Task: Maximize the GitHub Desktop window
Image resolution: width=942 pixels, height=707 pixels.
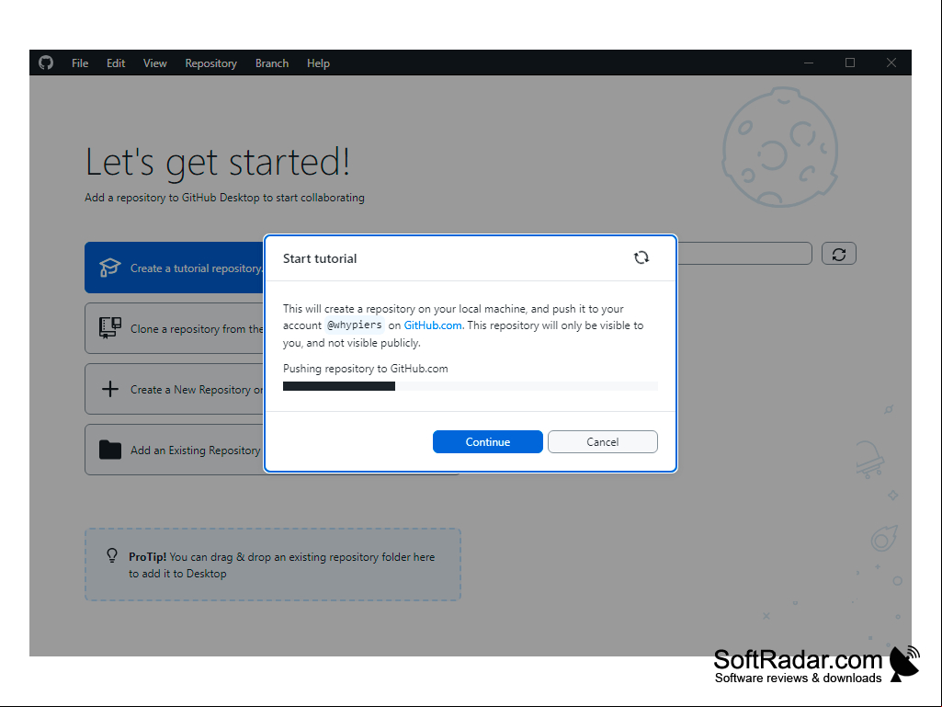Action: [850, 63]
